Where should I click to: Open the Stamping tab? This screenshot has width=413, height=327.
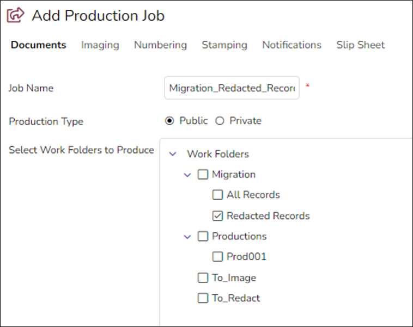[x=224, y=45]
